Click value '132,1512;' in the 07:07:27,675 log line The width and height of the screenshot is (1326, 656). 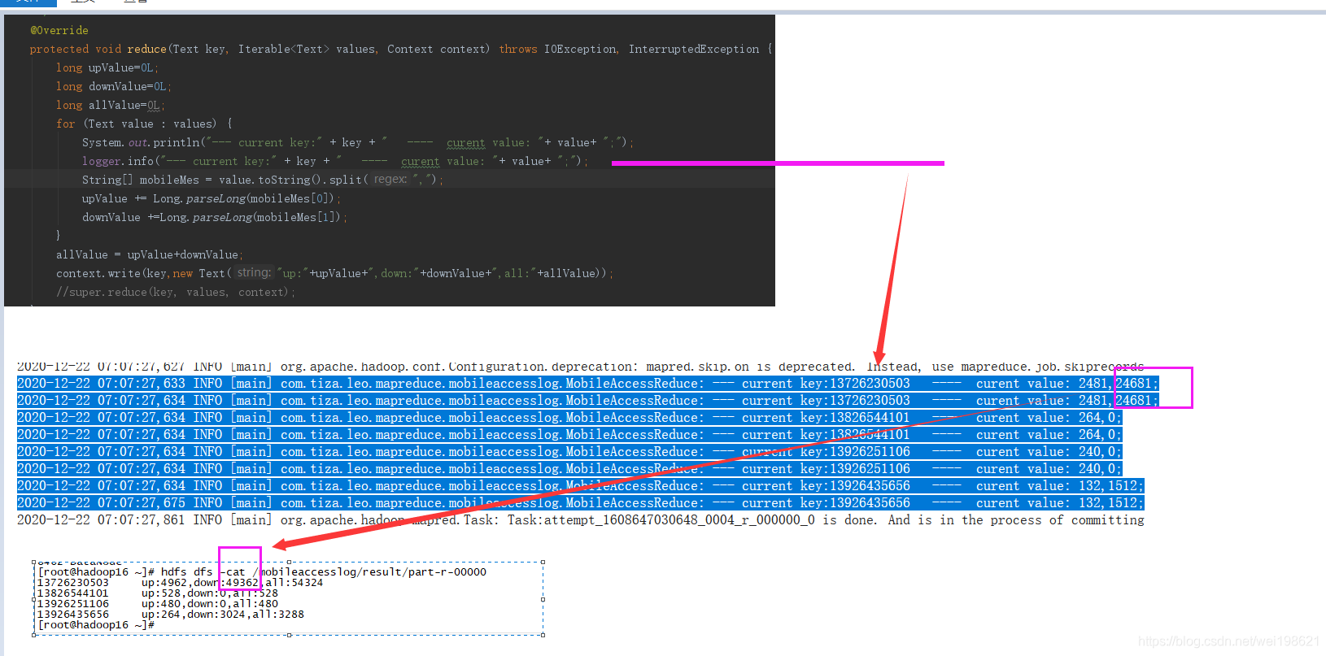point(1110,503)
